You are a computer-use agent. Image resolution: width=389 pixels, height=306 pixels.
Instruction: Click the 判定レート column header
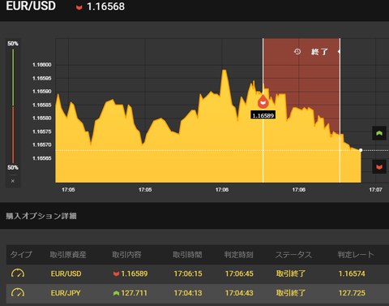click(356, 254)
